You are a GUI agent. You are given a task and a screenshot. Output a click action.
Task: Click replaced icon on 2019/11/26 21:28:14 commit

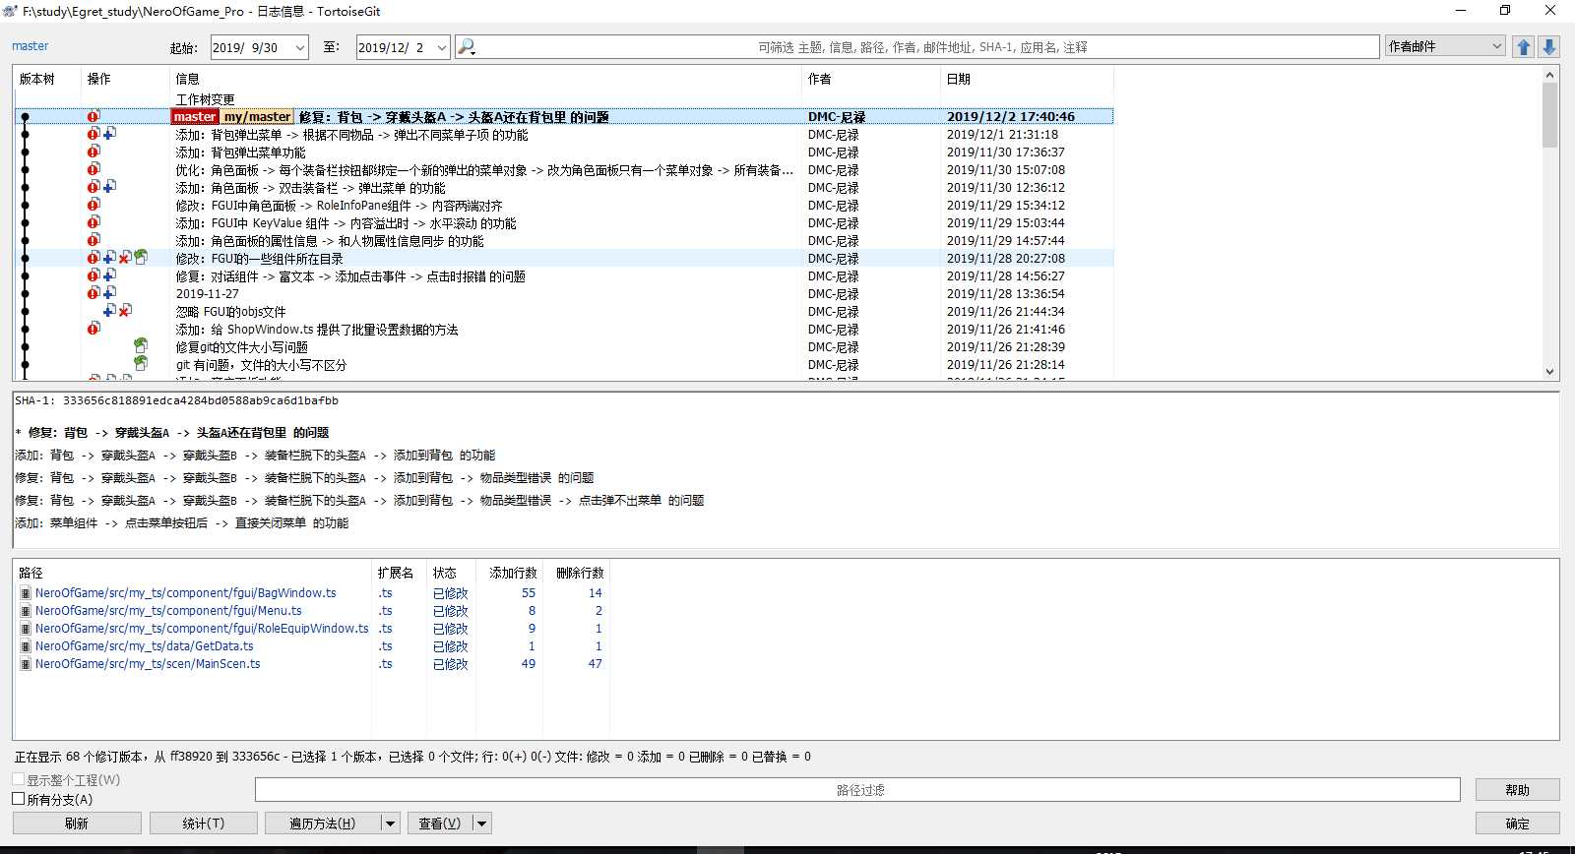[141, 364]
